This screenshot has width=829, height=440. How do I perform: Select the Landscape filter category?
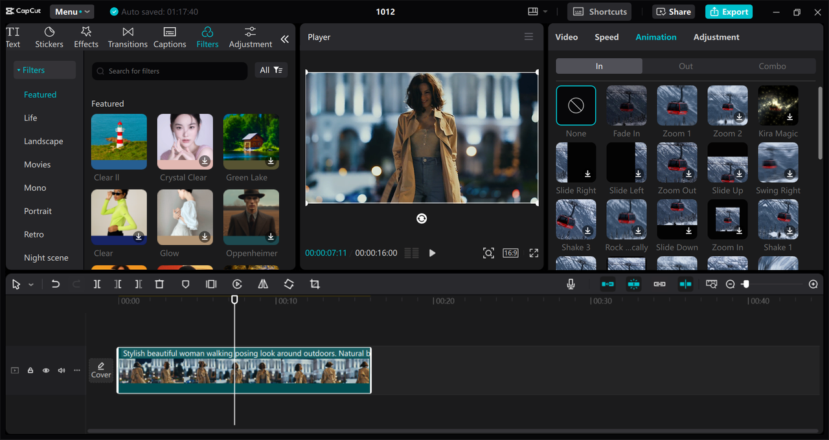(x=43, y=141)
